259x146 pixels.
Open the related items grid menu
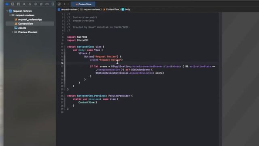click(59, 4)
